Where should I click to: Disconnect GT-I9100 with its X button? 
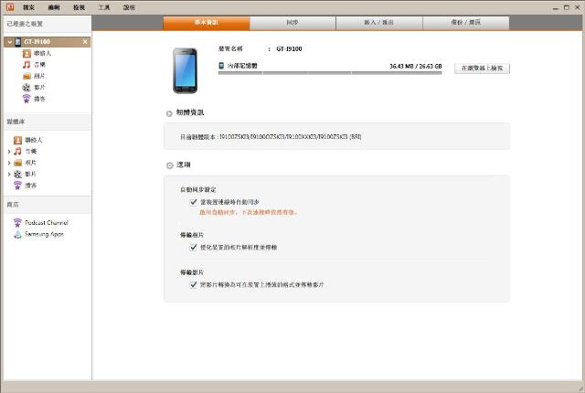tap(85, 42)
